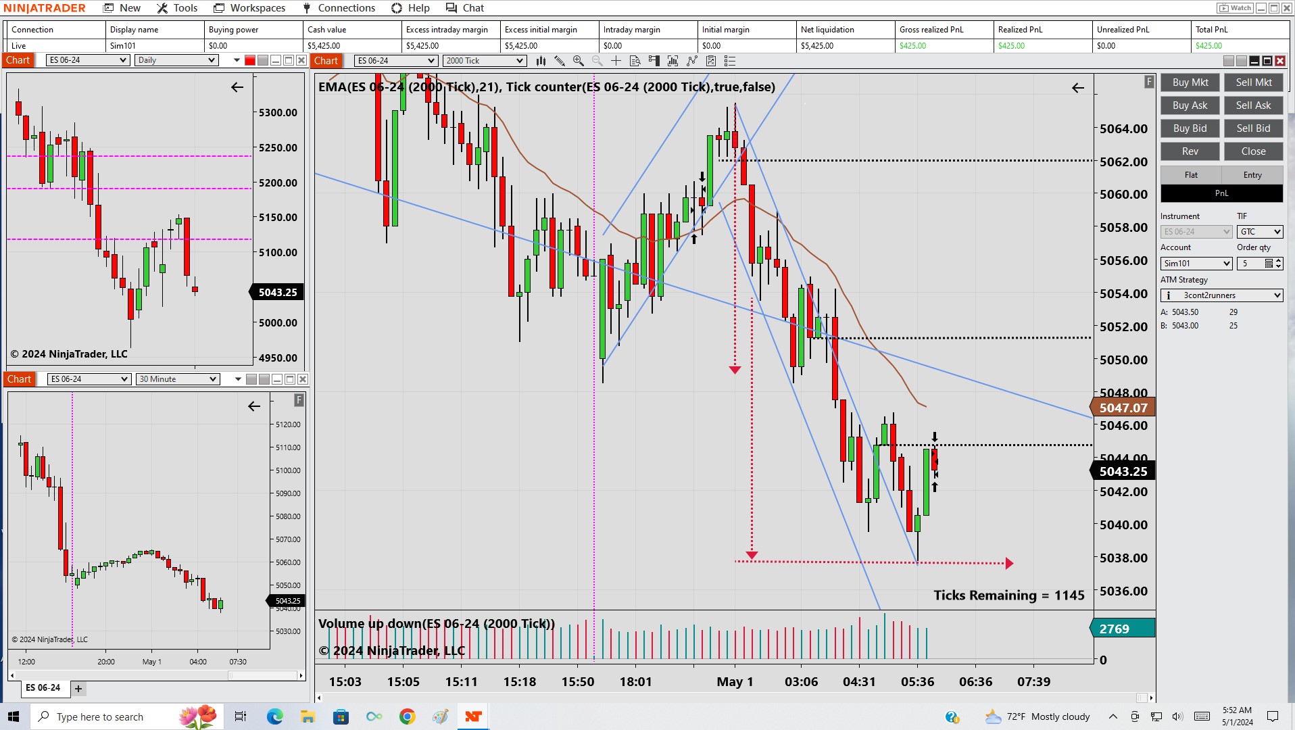1295x730 pixels.
Task: Click the Sell Mkt button
Action: 1254,82
